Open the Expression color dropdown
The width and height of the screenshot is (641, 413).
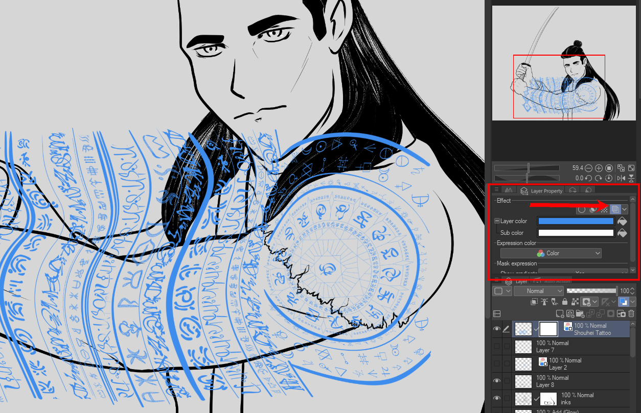[551, 253]
